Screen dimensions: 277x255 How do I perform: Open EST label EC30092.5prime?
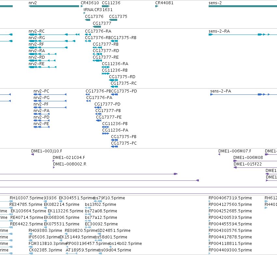coord(102,224)
